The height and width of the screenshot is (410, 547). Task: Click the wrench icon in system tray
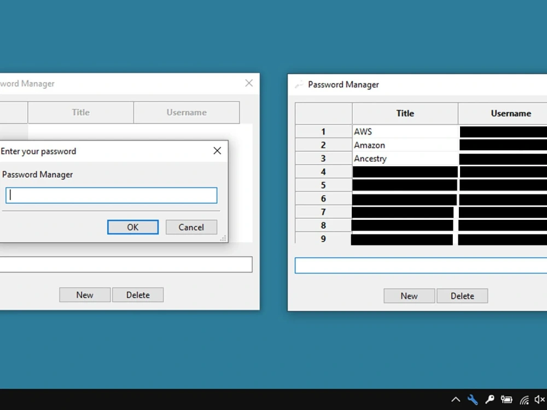pyautogui.click(x=473, y=400)
